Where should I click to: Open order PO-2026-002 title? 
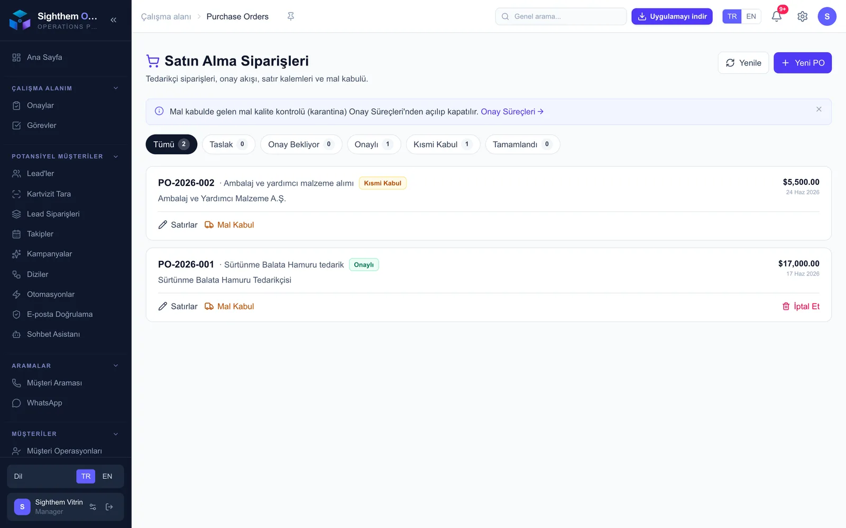[x=186, y=183]
